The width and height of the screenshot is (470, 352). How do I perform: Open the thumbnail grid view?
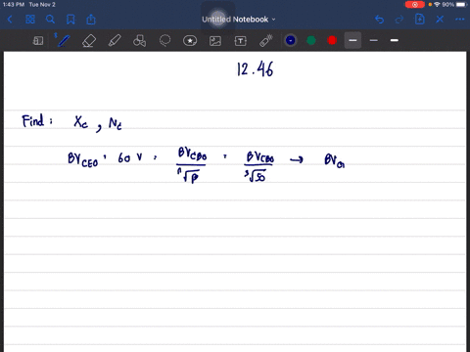coord(30,20)
